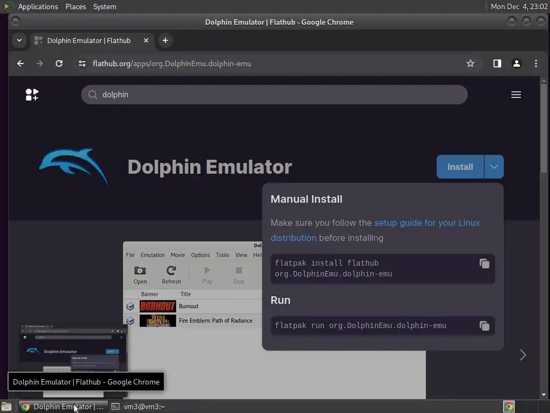The width and height of the screenshot is (550, 413).
Task: Open the Chrome side panel
Action: click(497, 63)
